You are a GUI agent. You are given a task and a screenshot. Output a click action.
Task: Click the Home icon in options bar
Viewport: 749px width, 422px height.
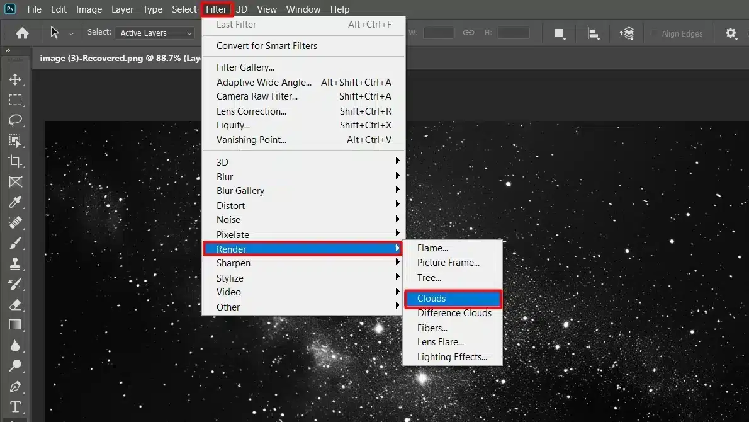click(x=22, y=33)
